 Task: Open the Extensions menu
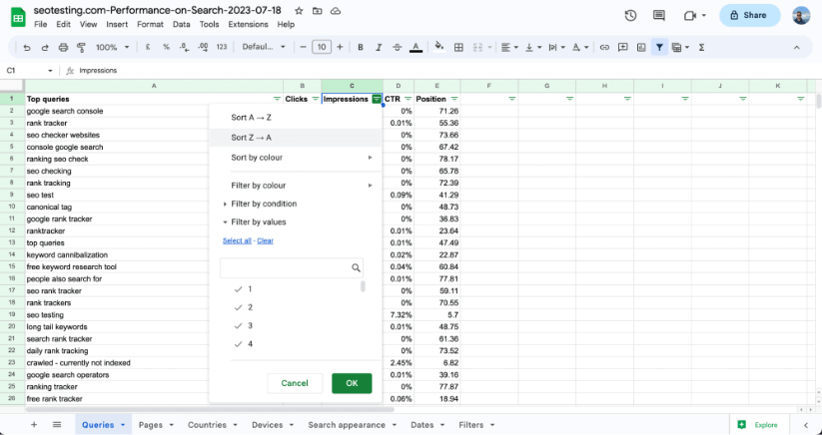click(x=248, y=25)
